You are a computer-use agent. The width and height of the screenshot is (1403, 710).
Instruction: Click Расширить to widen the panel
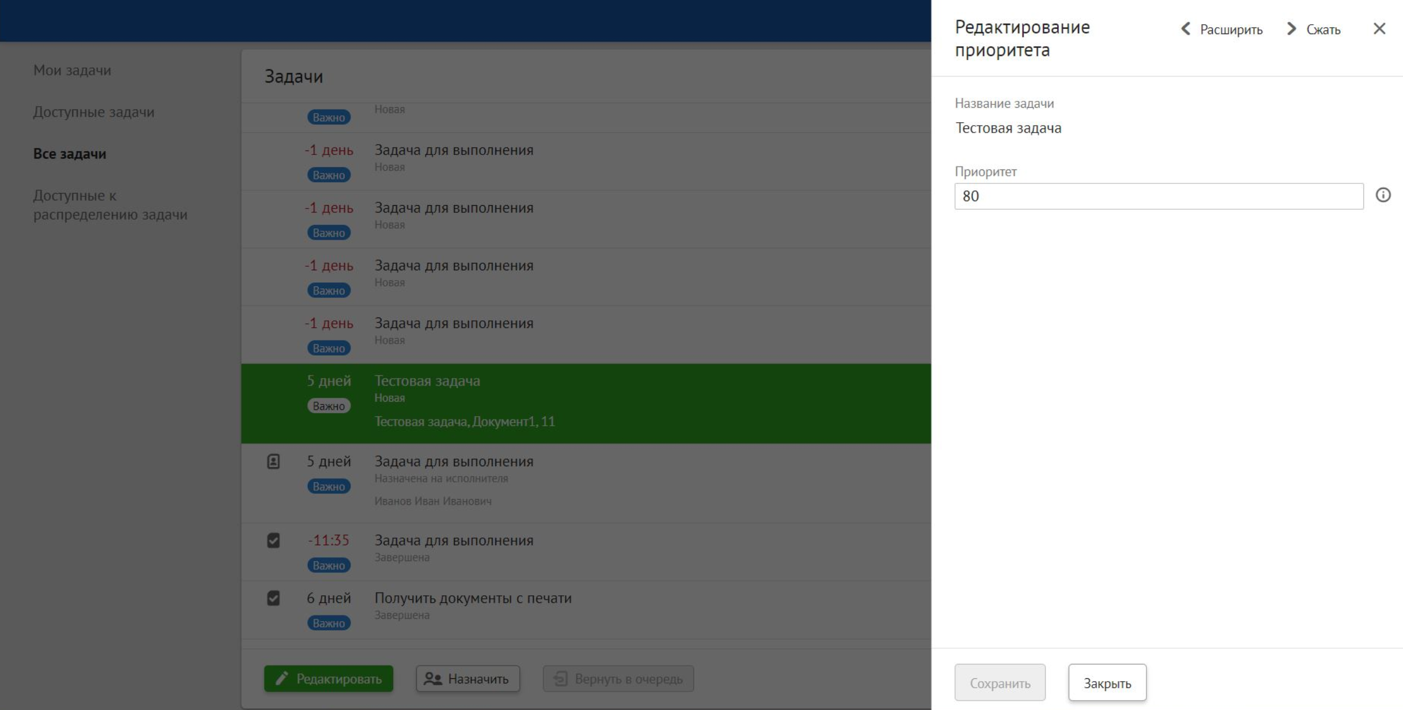[1231, 29]
